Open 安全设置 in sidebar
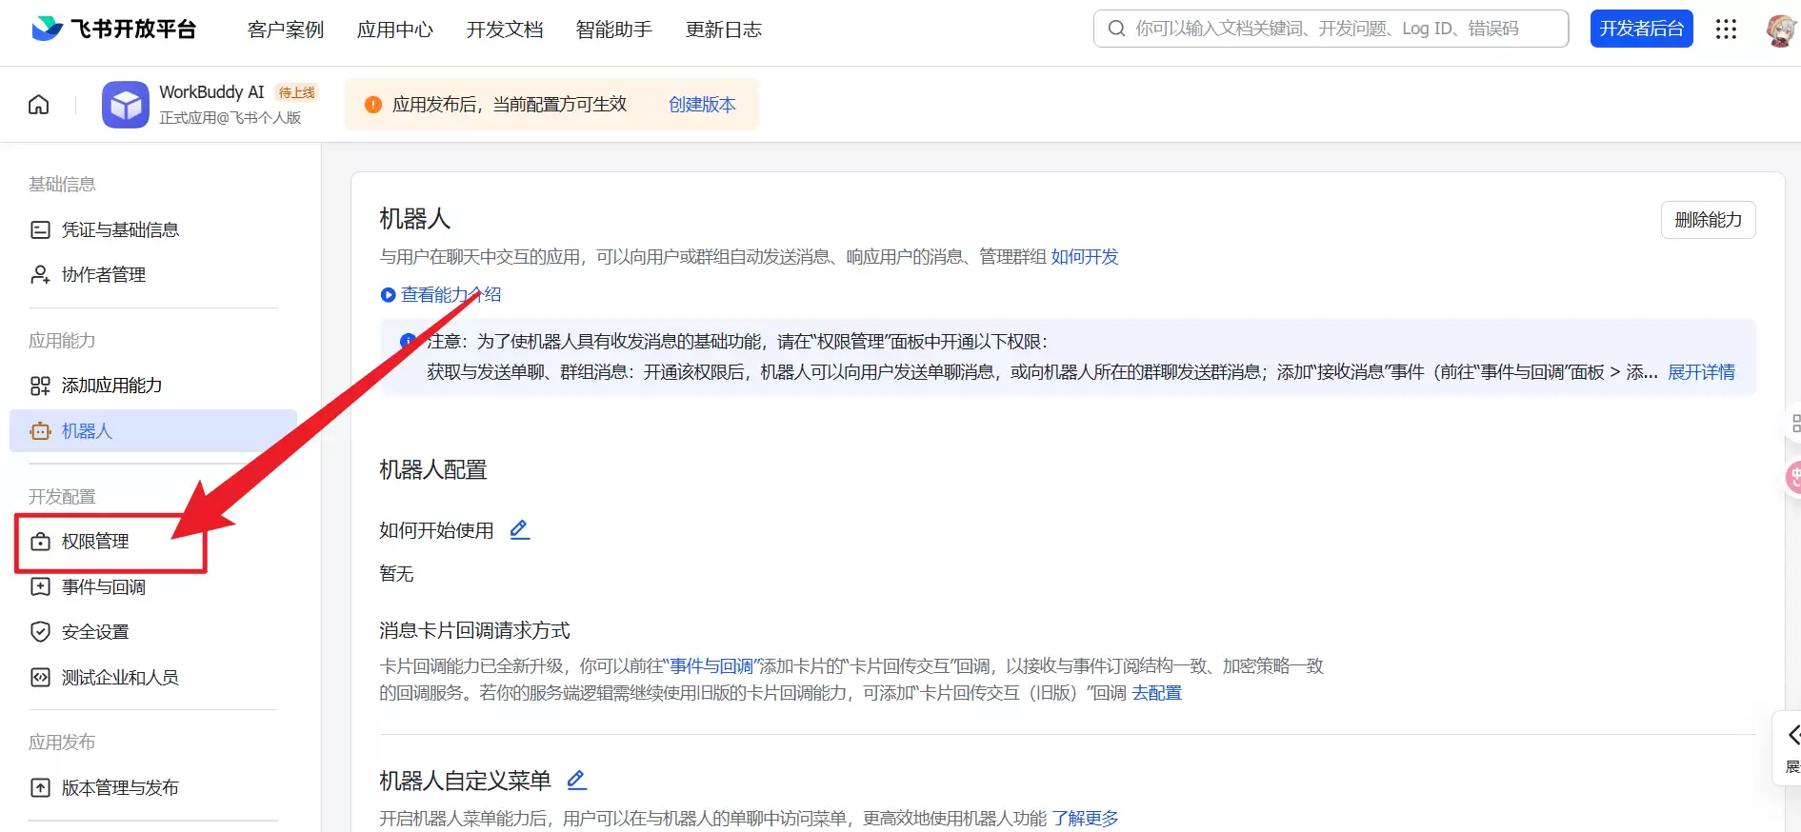Image resolution: width=1801 pixels, height=832 pixels. tap(153, 632)
